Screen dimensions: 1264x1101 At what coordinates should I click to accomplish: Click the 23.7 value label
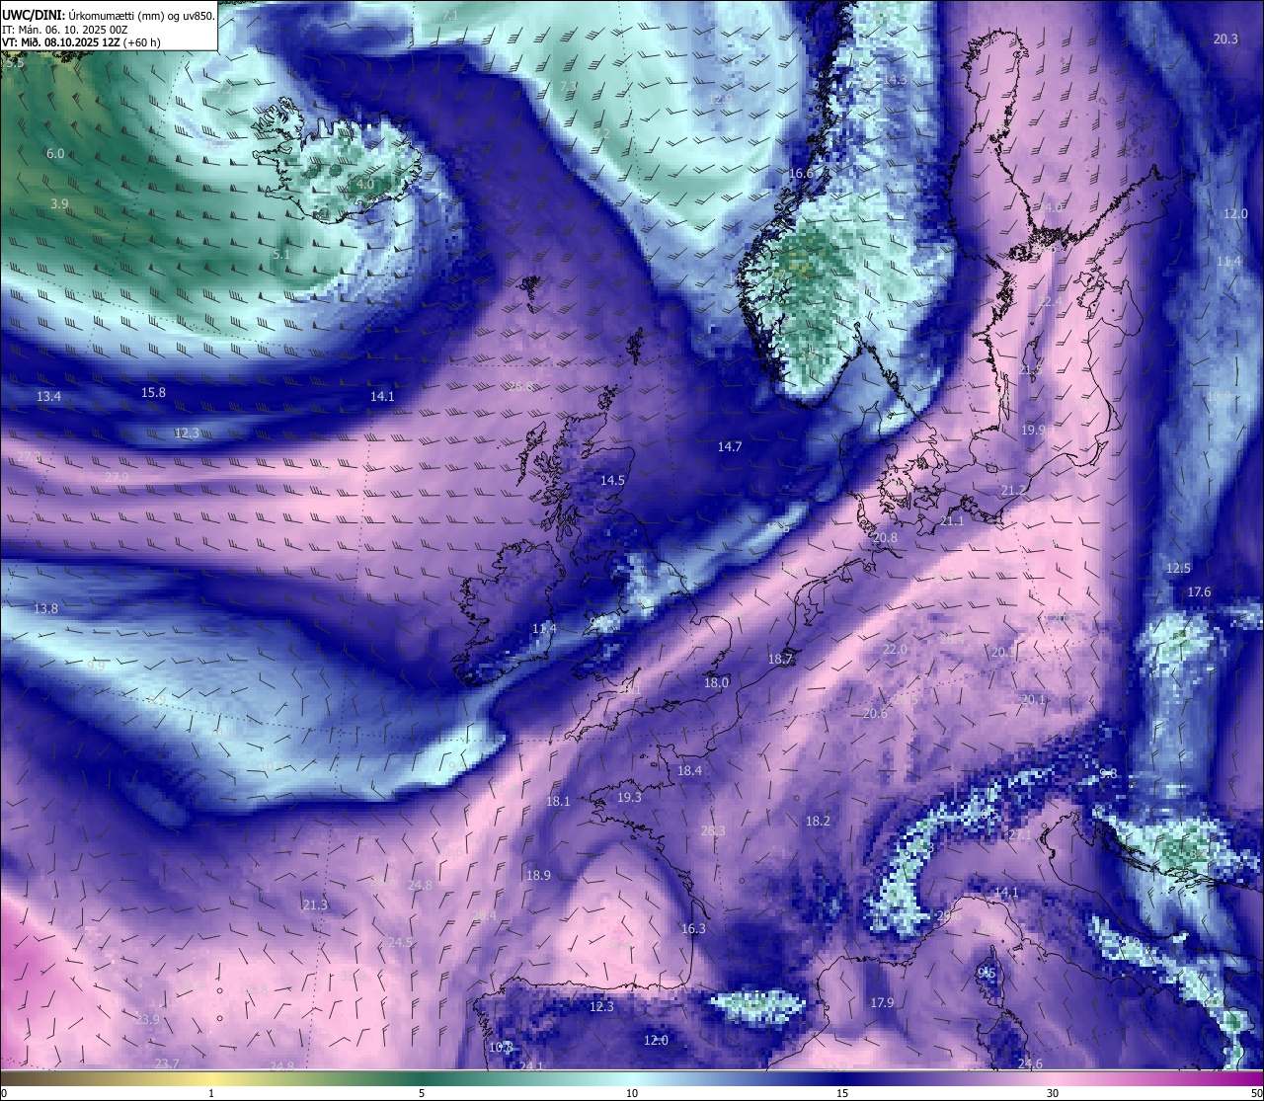click(x=167, y=1064)
